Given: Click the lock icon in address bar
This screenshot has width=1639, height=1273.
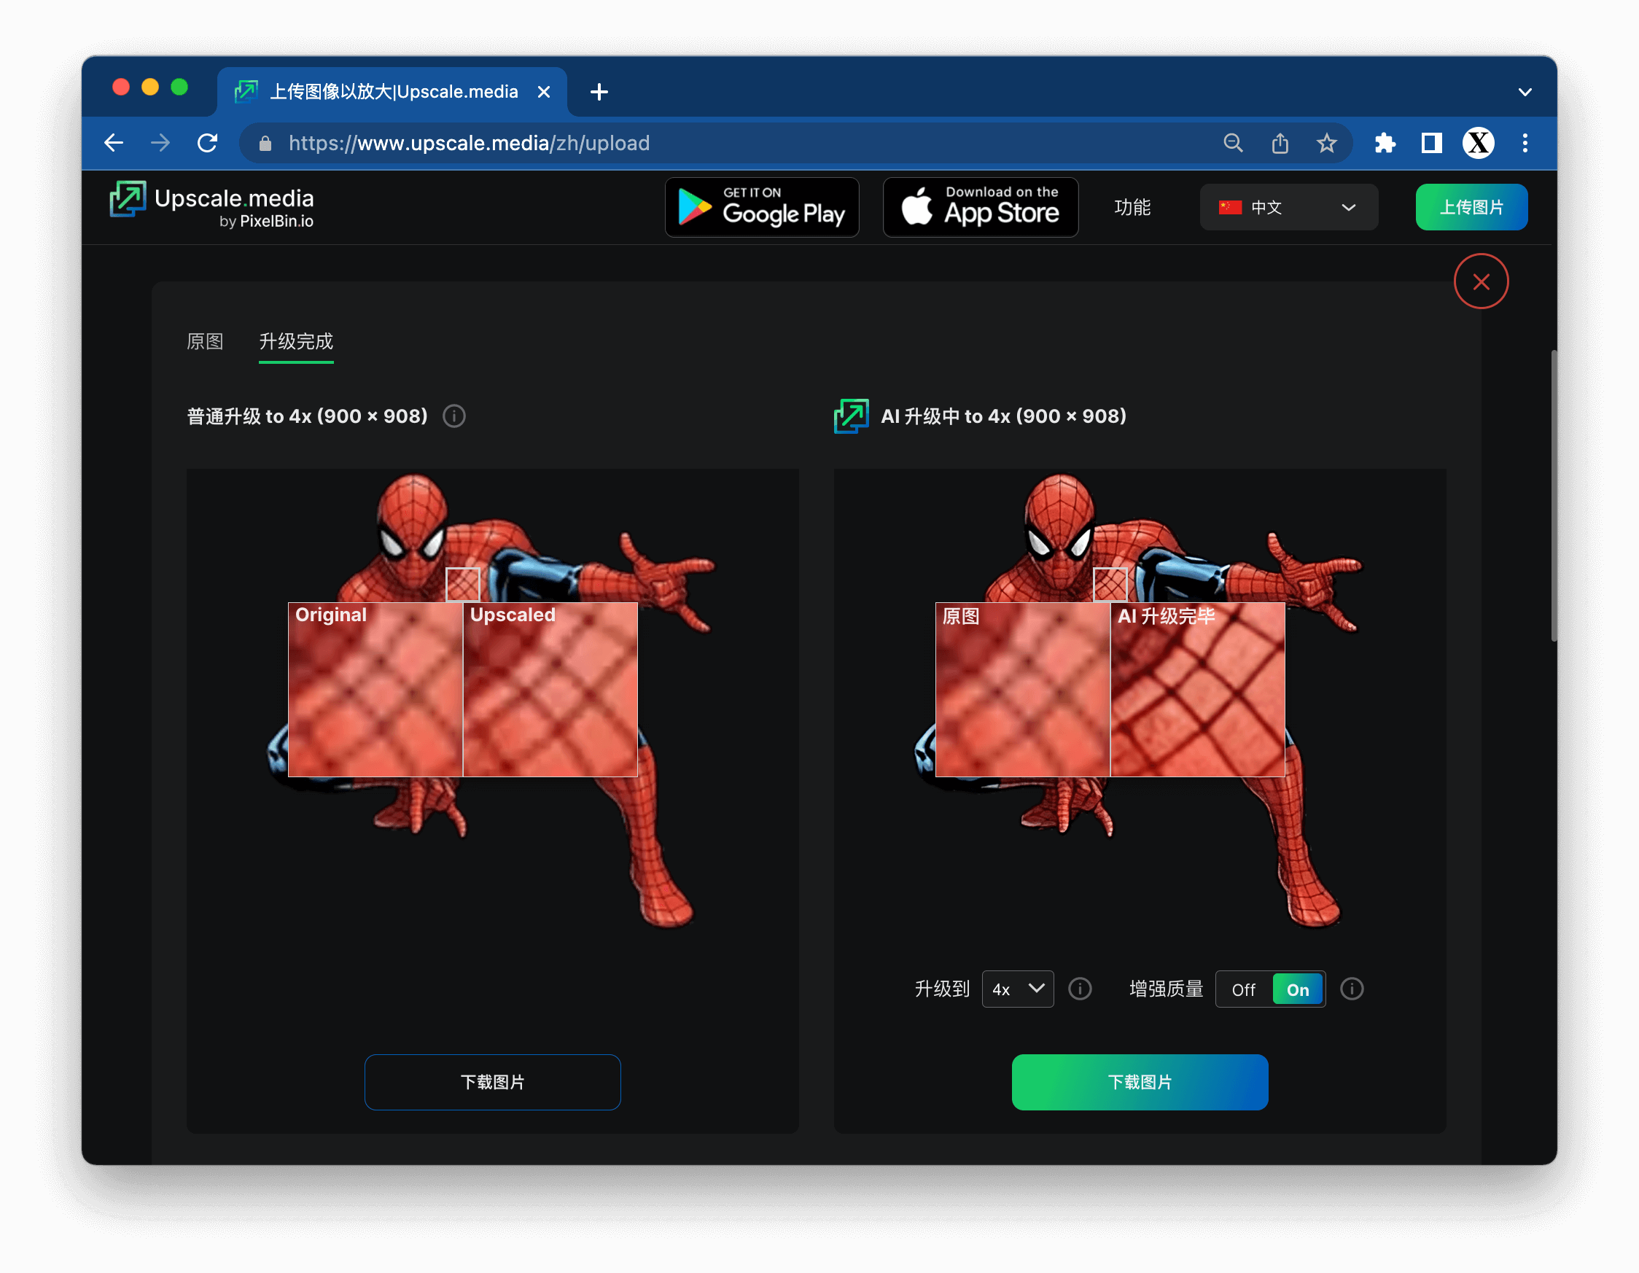Looking at the screenshot, I should (265, 144).
